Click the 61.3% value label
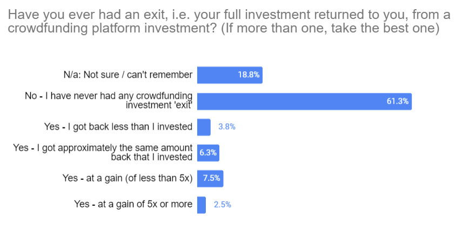The width and height of the screenshot is (476, 229). point(397,101)
